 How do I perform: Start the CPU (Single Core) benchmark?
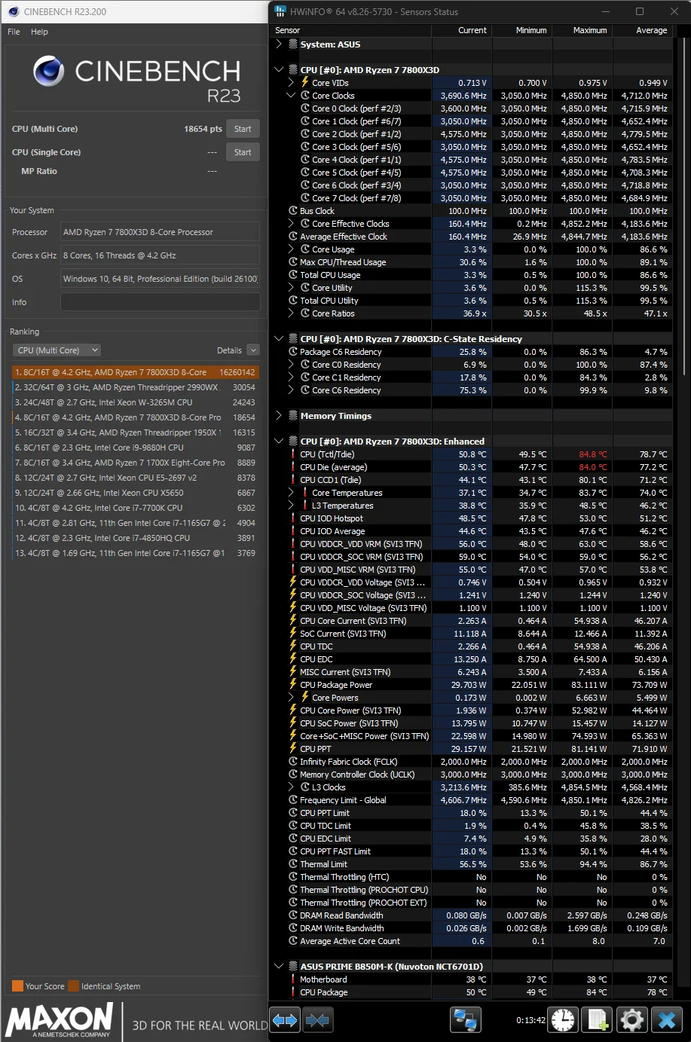[243, 152]
